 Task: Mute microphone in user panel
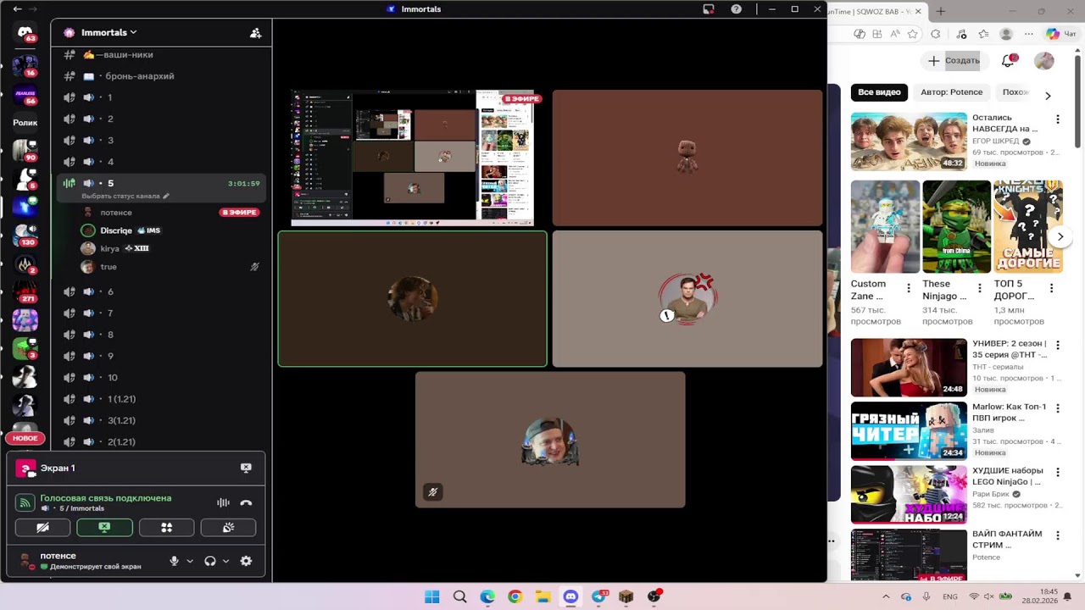coord(175,561)
